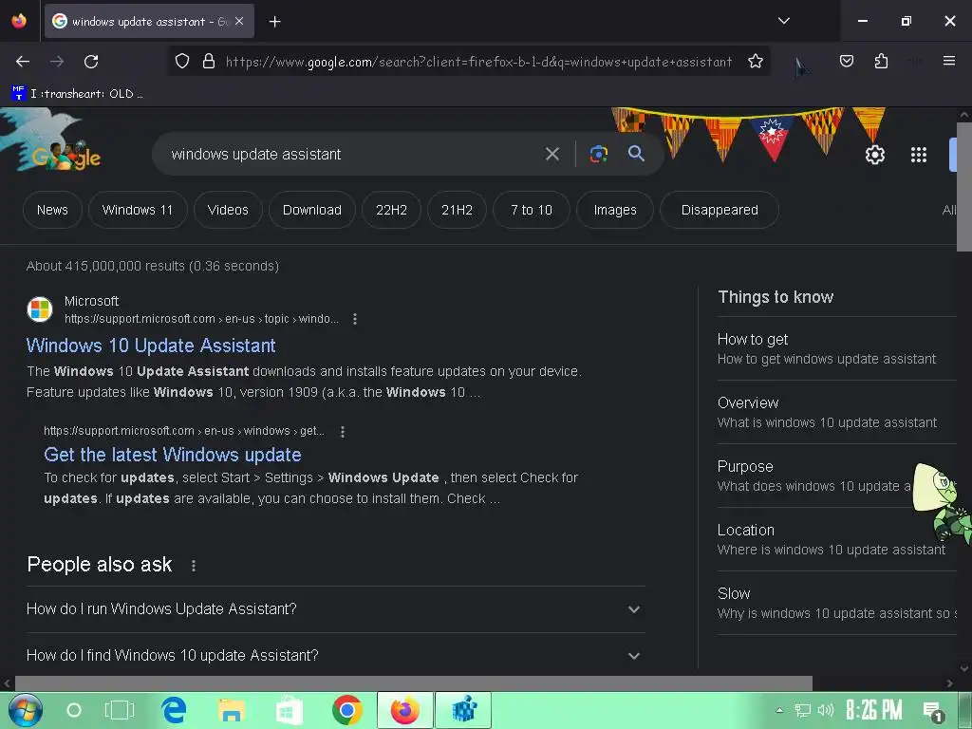Image resolution: width=972 pixels, height=729 pixels.
Task: Click the bookmarks toolbar transheart item
Action: point(77,94)
